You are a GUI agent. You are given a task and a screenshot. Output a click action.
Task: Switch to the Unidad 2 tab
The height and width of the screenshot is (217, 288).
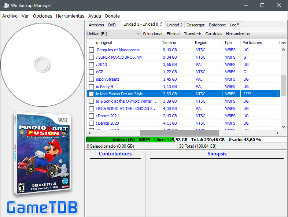174,25
